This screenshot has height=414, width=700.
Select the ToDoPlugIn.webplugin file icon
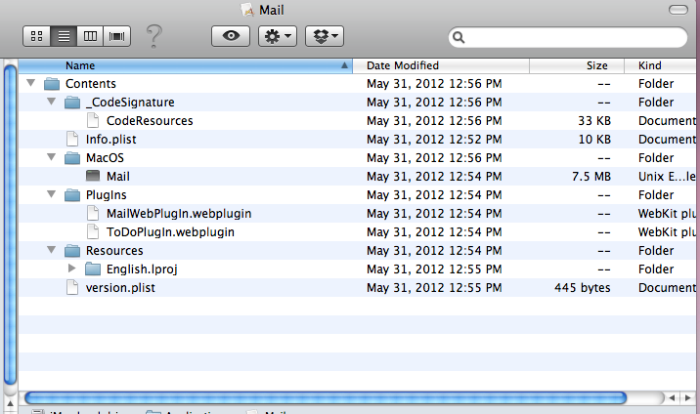(93, 231)
